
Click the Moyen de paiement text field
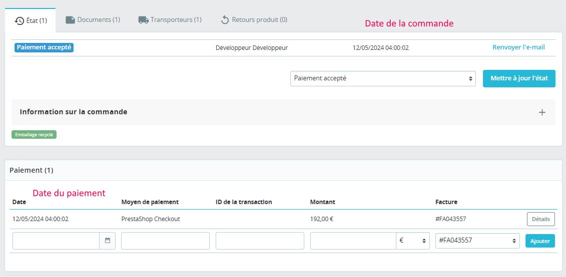165,241
